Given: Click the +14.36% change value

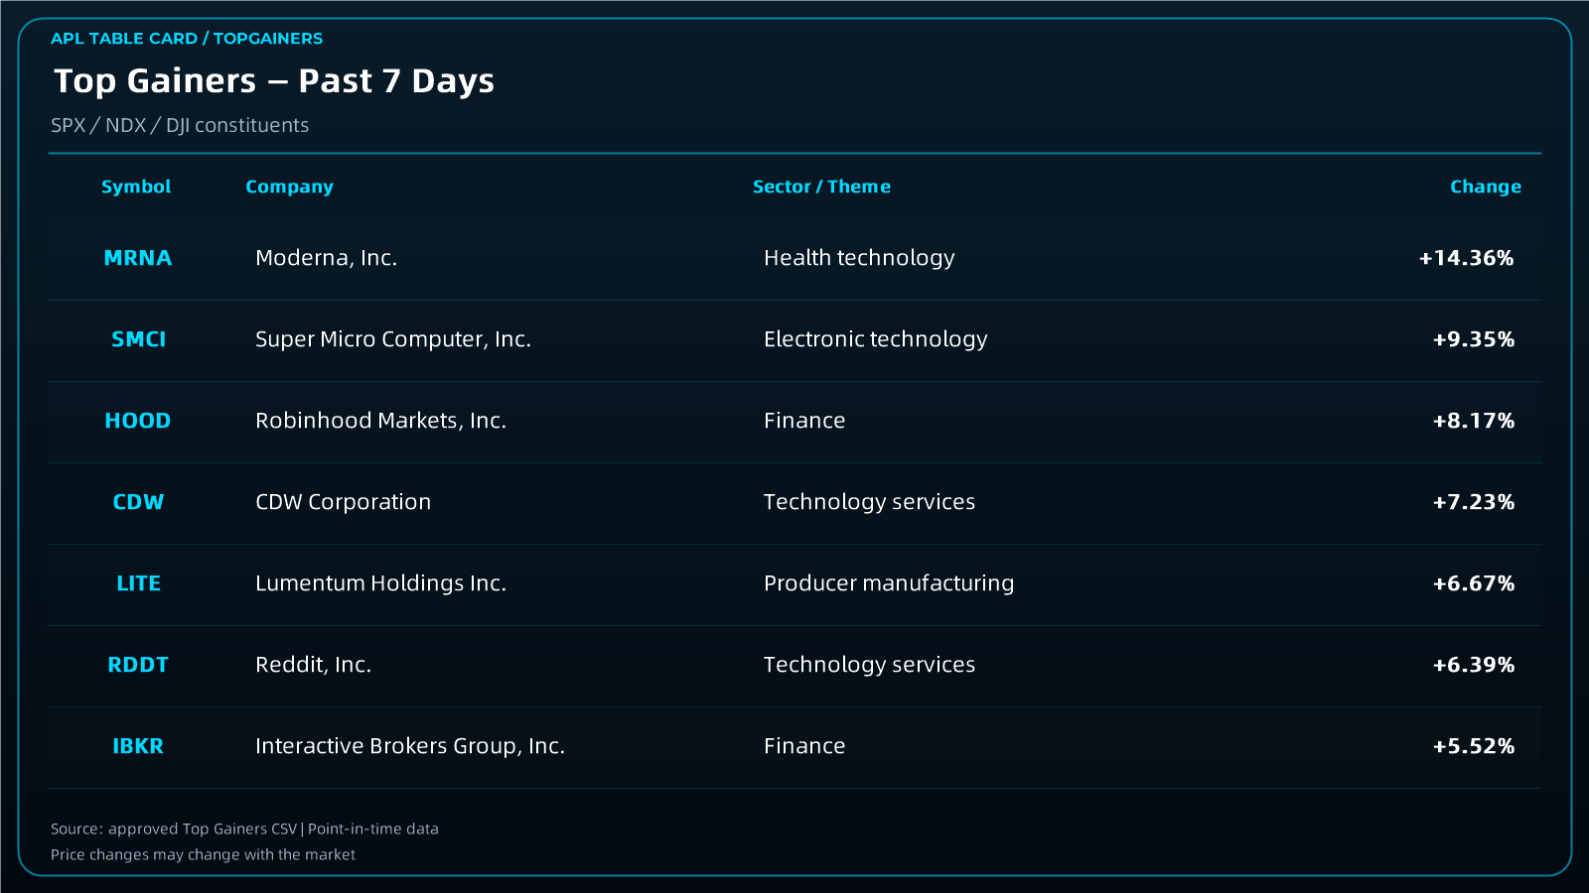Looking at the screenshot, I should [x=1466, y=258].
